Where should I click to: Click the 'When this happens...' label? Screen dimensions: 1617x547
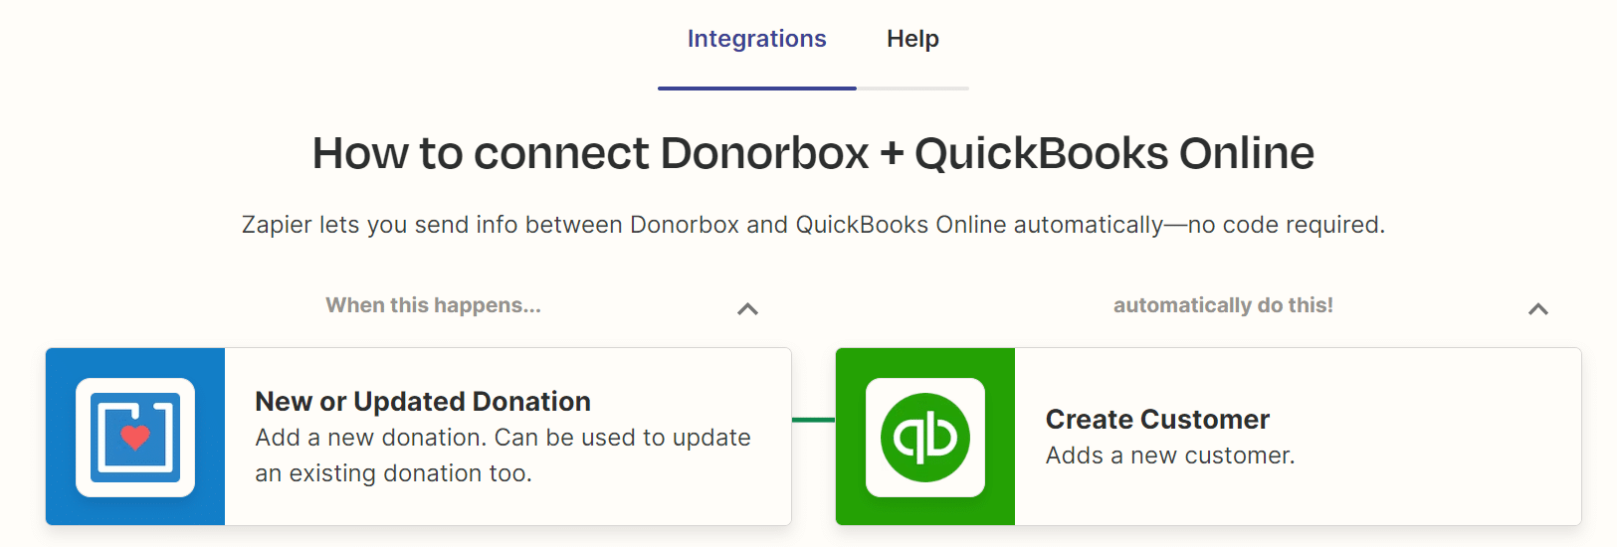(434, 305)
